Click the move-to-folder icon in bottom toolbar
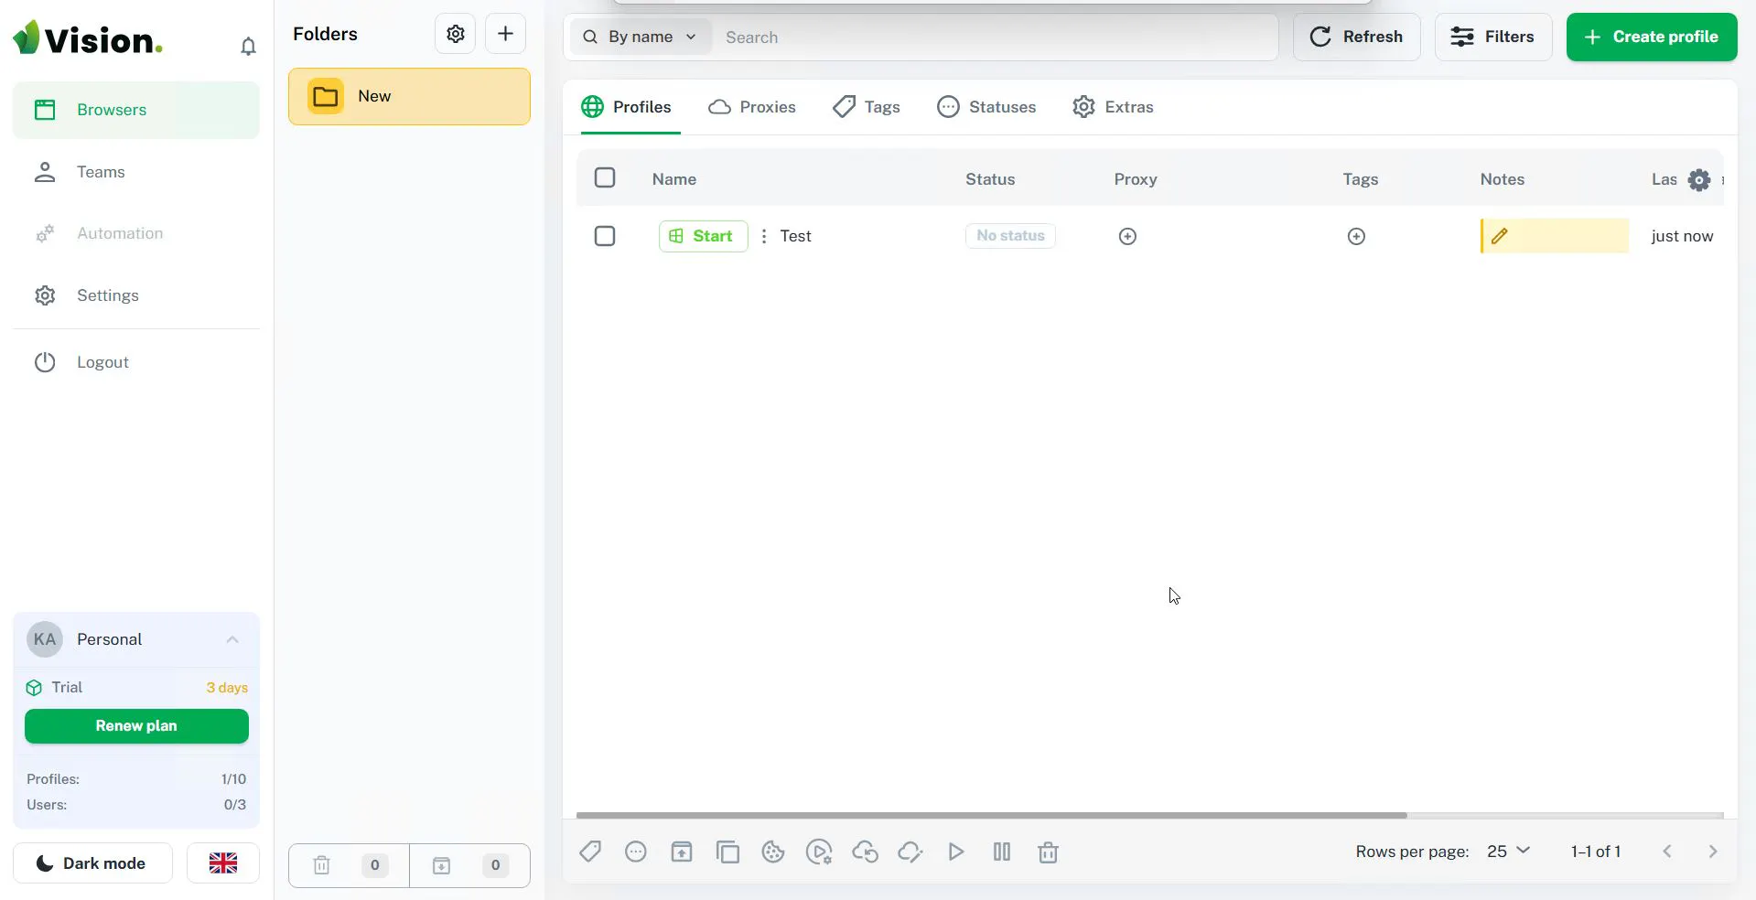 682,852
